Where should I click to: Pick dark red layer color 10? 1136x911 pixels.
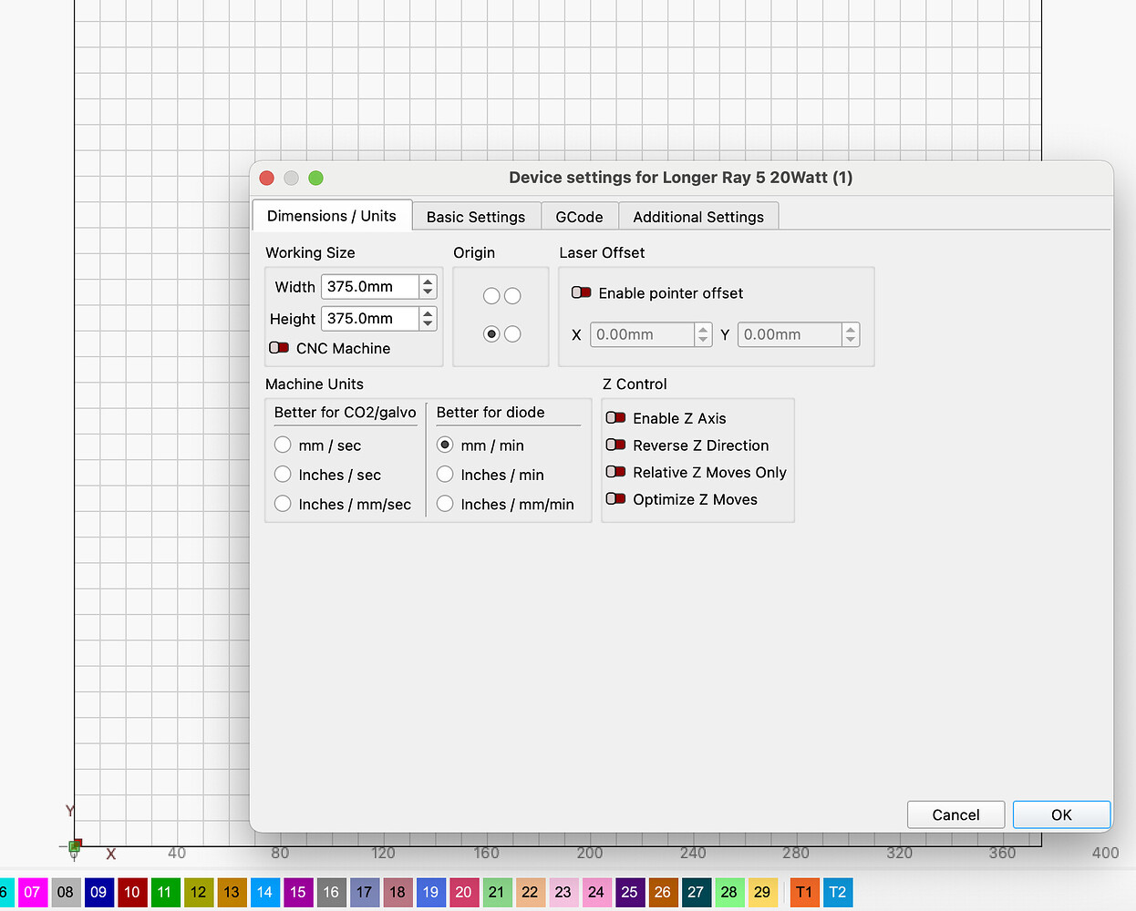(132, 892)
